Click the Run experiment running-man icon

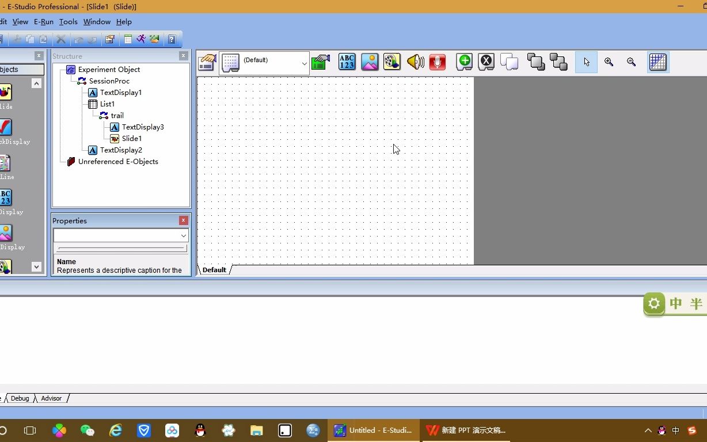[141, 39]
